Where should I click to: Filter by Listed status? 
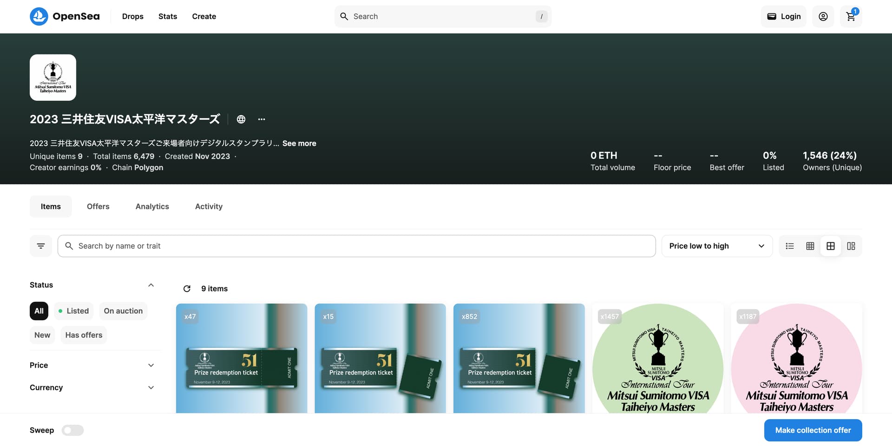tap(74, 311)
